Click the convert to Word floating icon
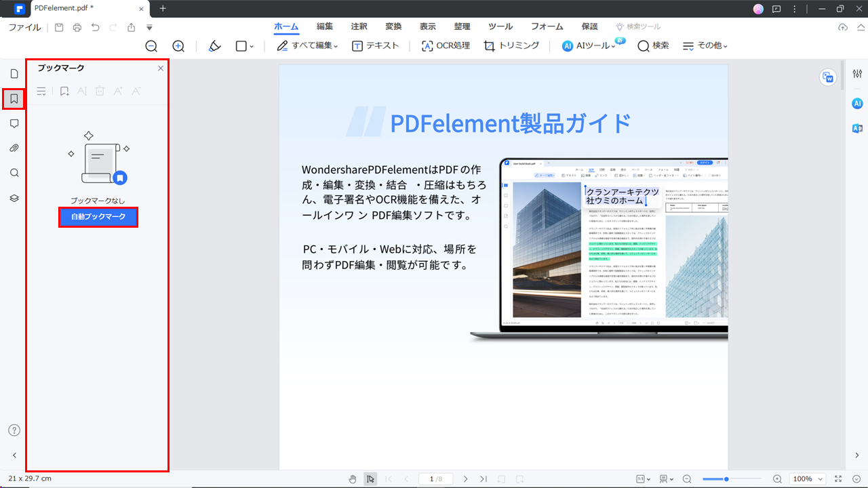The image size is (868, 488). tap(828, 77)
